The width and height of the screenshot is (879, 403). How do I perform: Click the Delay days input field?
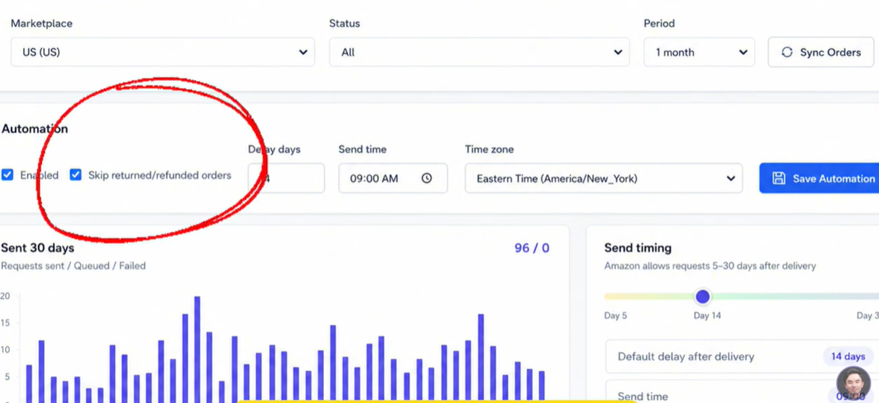[286, 178]
